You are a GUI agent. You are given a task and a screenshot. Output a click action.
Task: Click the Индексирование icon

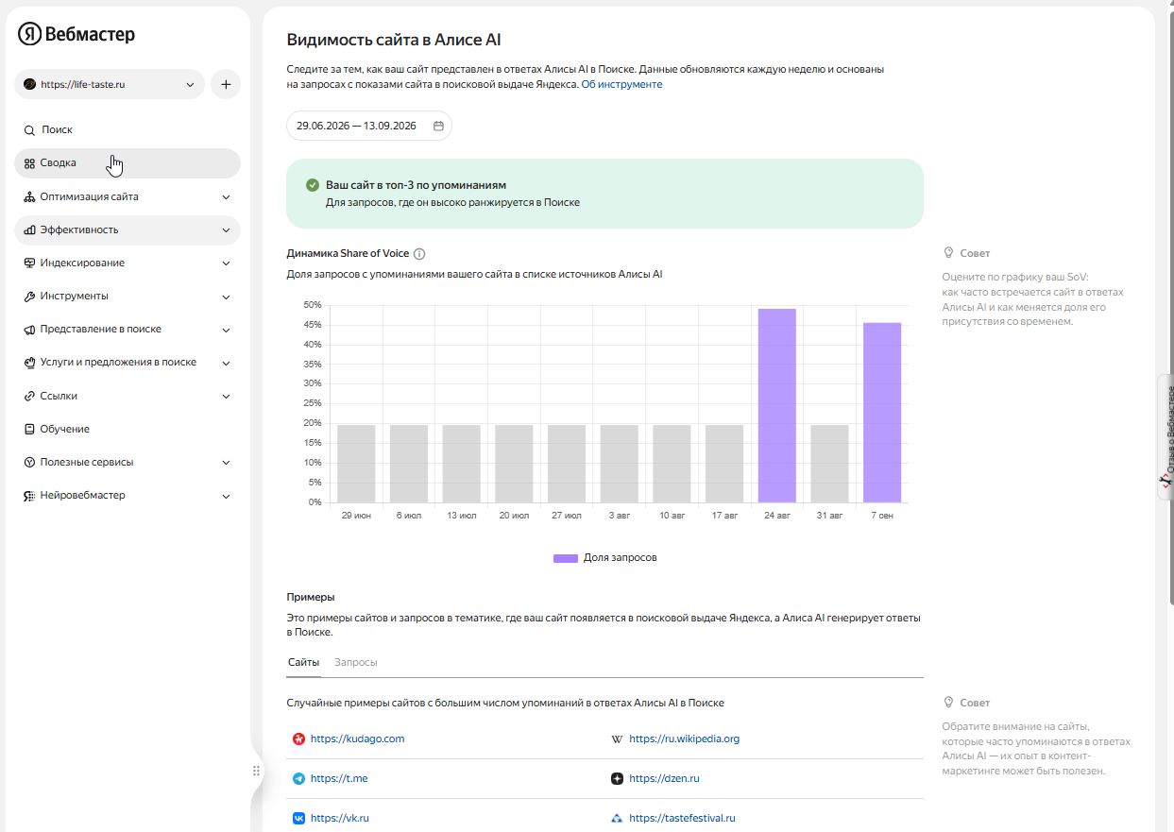pyautogui.click(x=29, y=263)
